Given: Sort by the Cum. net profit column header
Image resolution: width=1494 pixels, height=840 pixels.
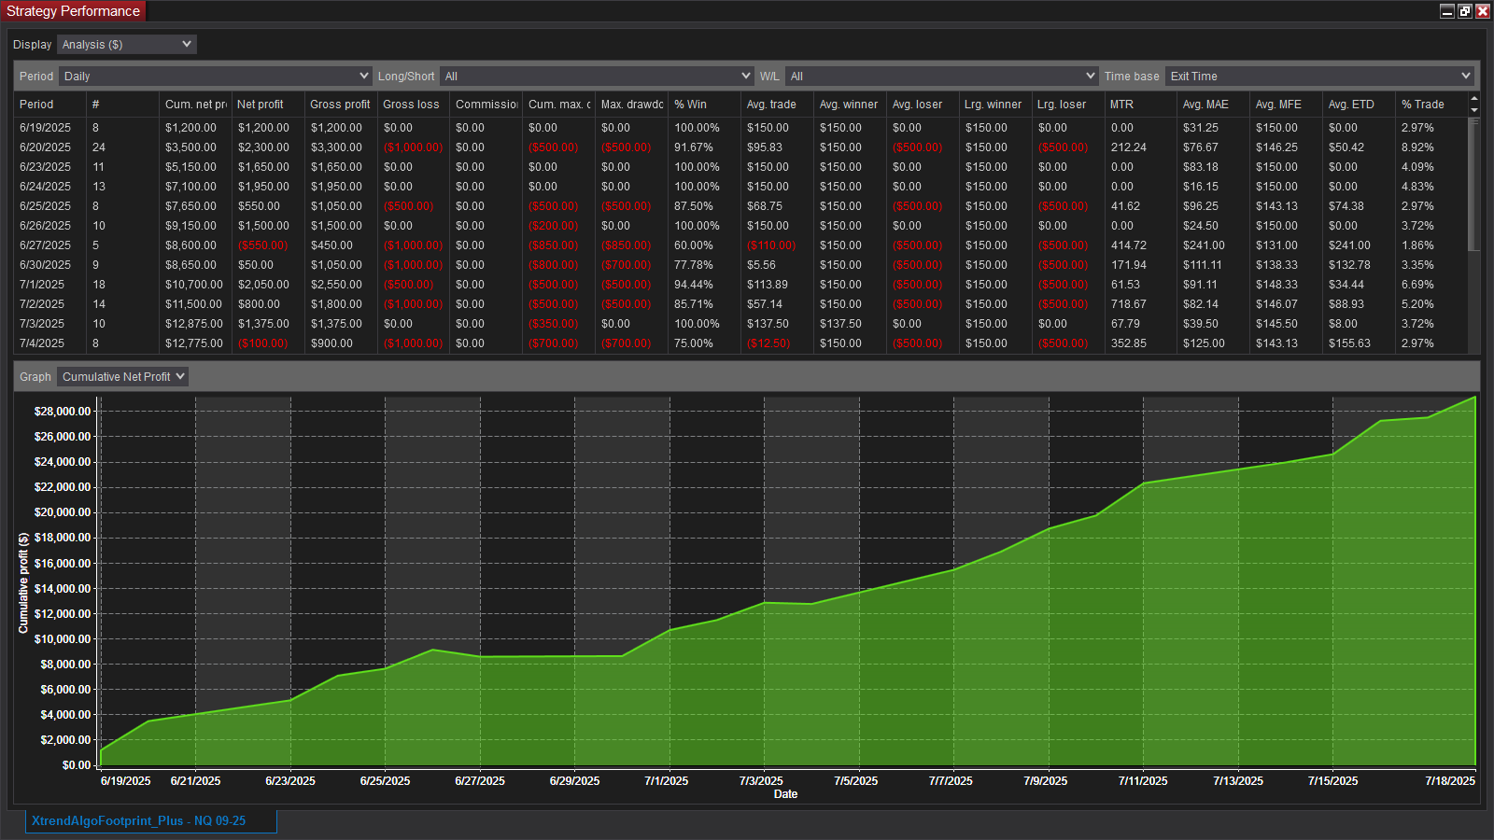Looking at the screenshot, I should 195,104.
